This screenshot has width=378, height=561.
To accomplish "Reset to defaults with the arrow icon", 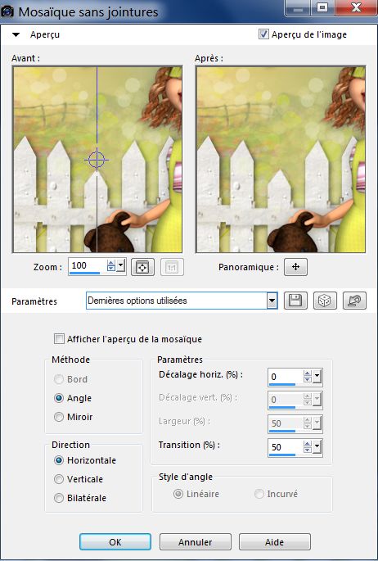I will click(354, 301).
